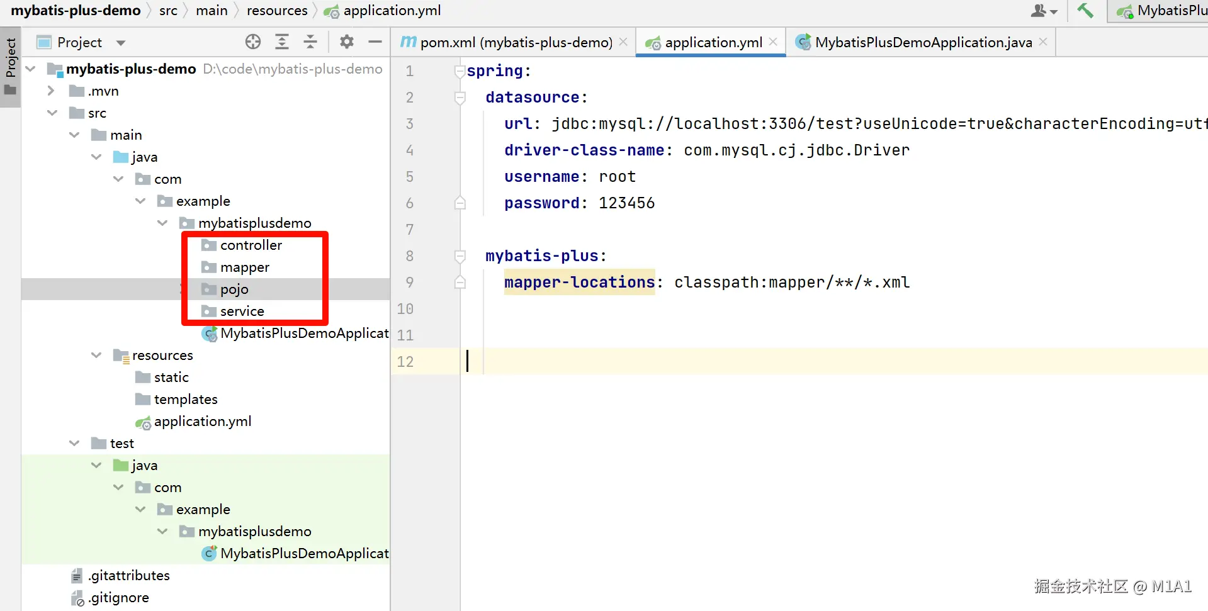Expand the .mvn folder
The image size is (1208, 611).
[51, 91]
